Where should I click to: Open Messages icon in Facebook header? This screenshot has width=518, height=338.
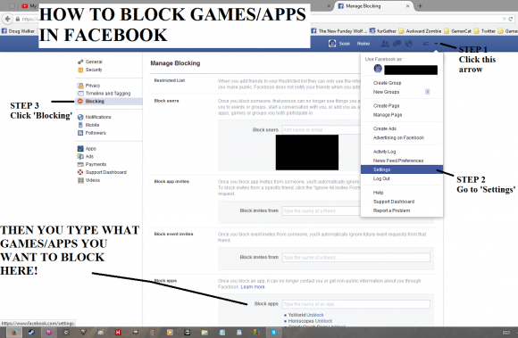click(397, 44)
